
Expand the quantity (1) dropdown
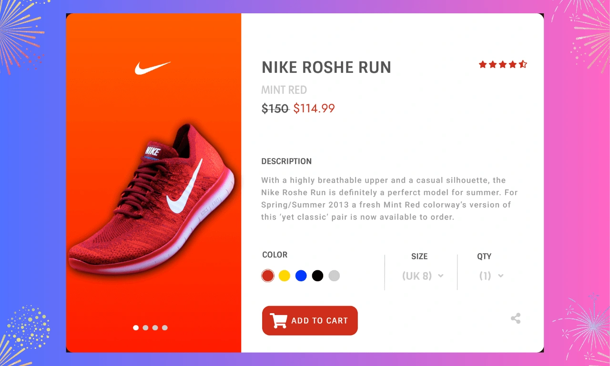tap(491, 276)
